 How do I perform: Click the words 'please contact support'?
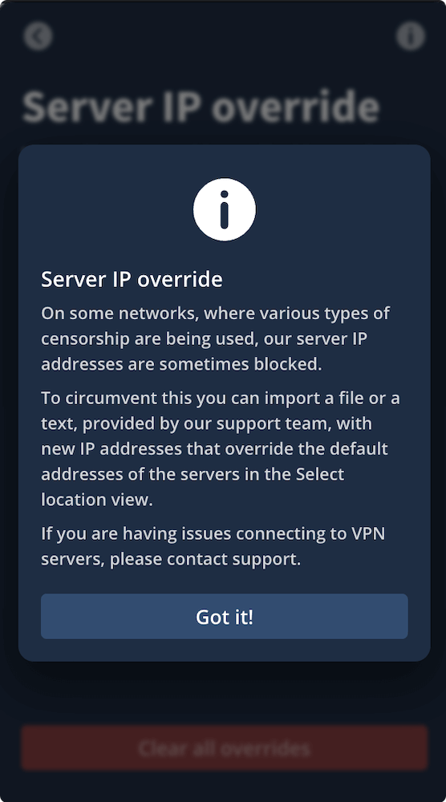pos(205,559)
